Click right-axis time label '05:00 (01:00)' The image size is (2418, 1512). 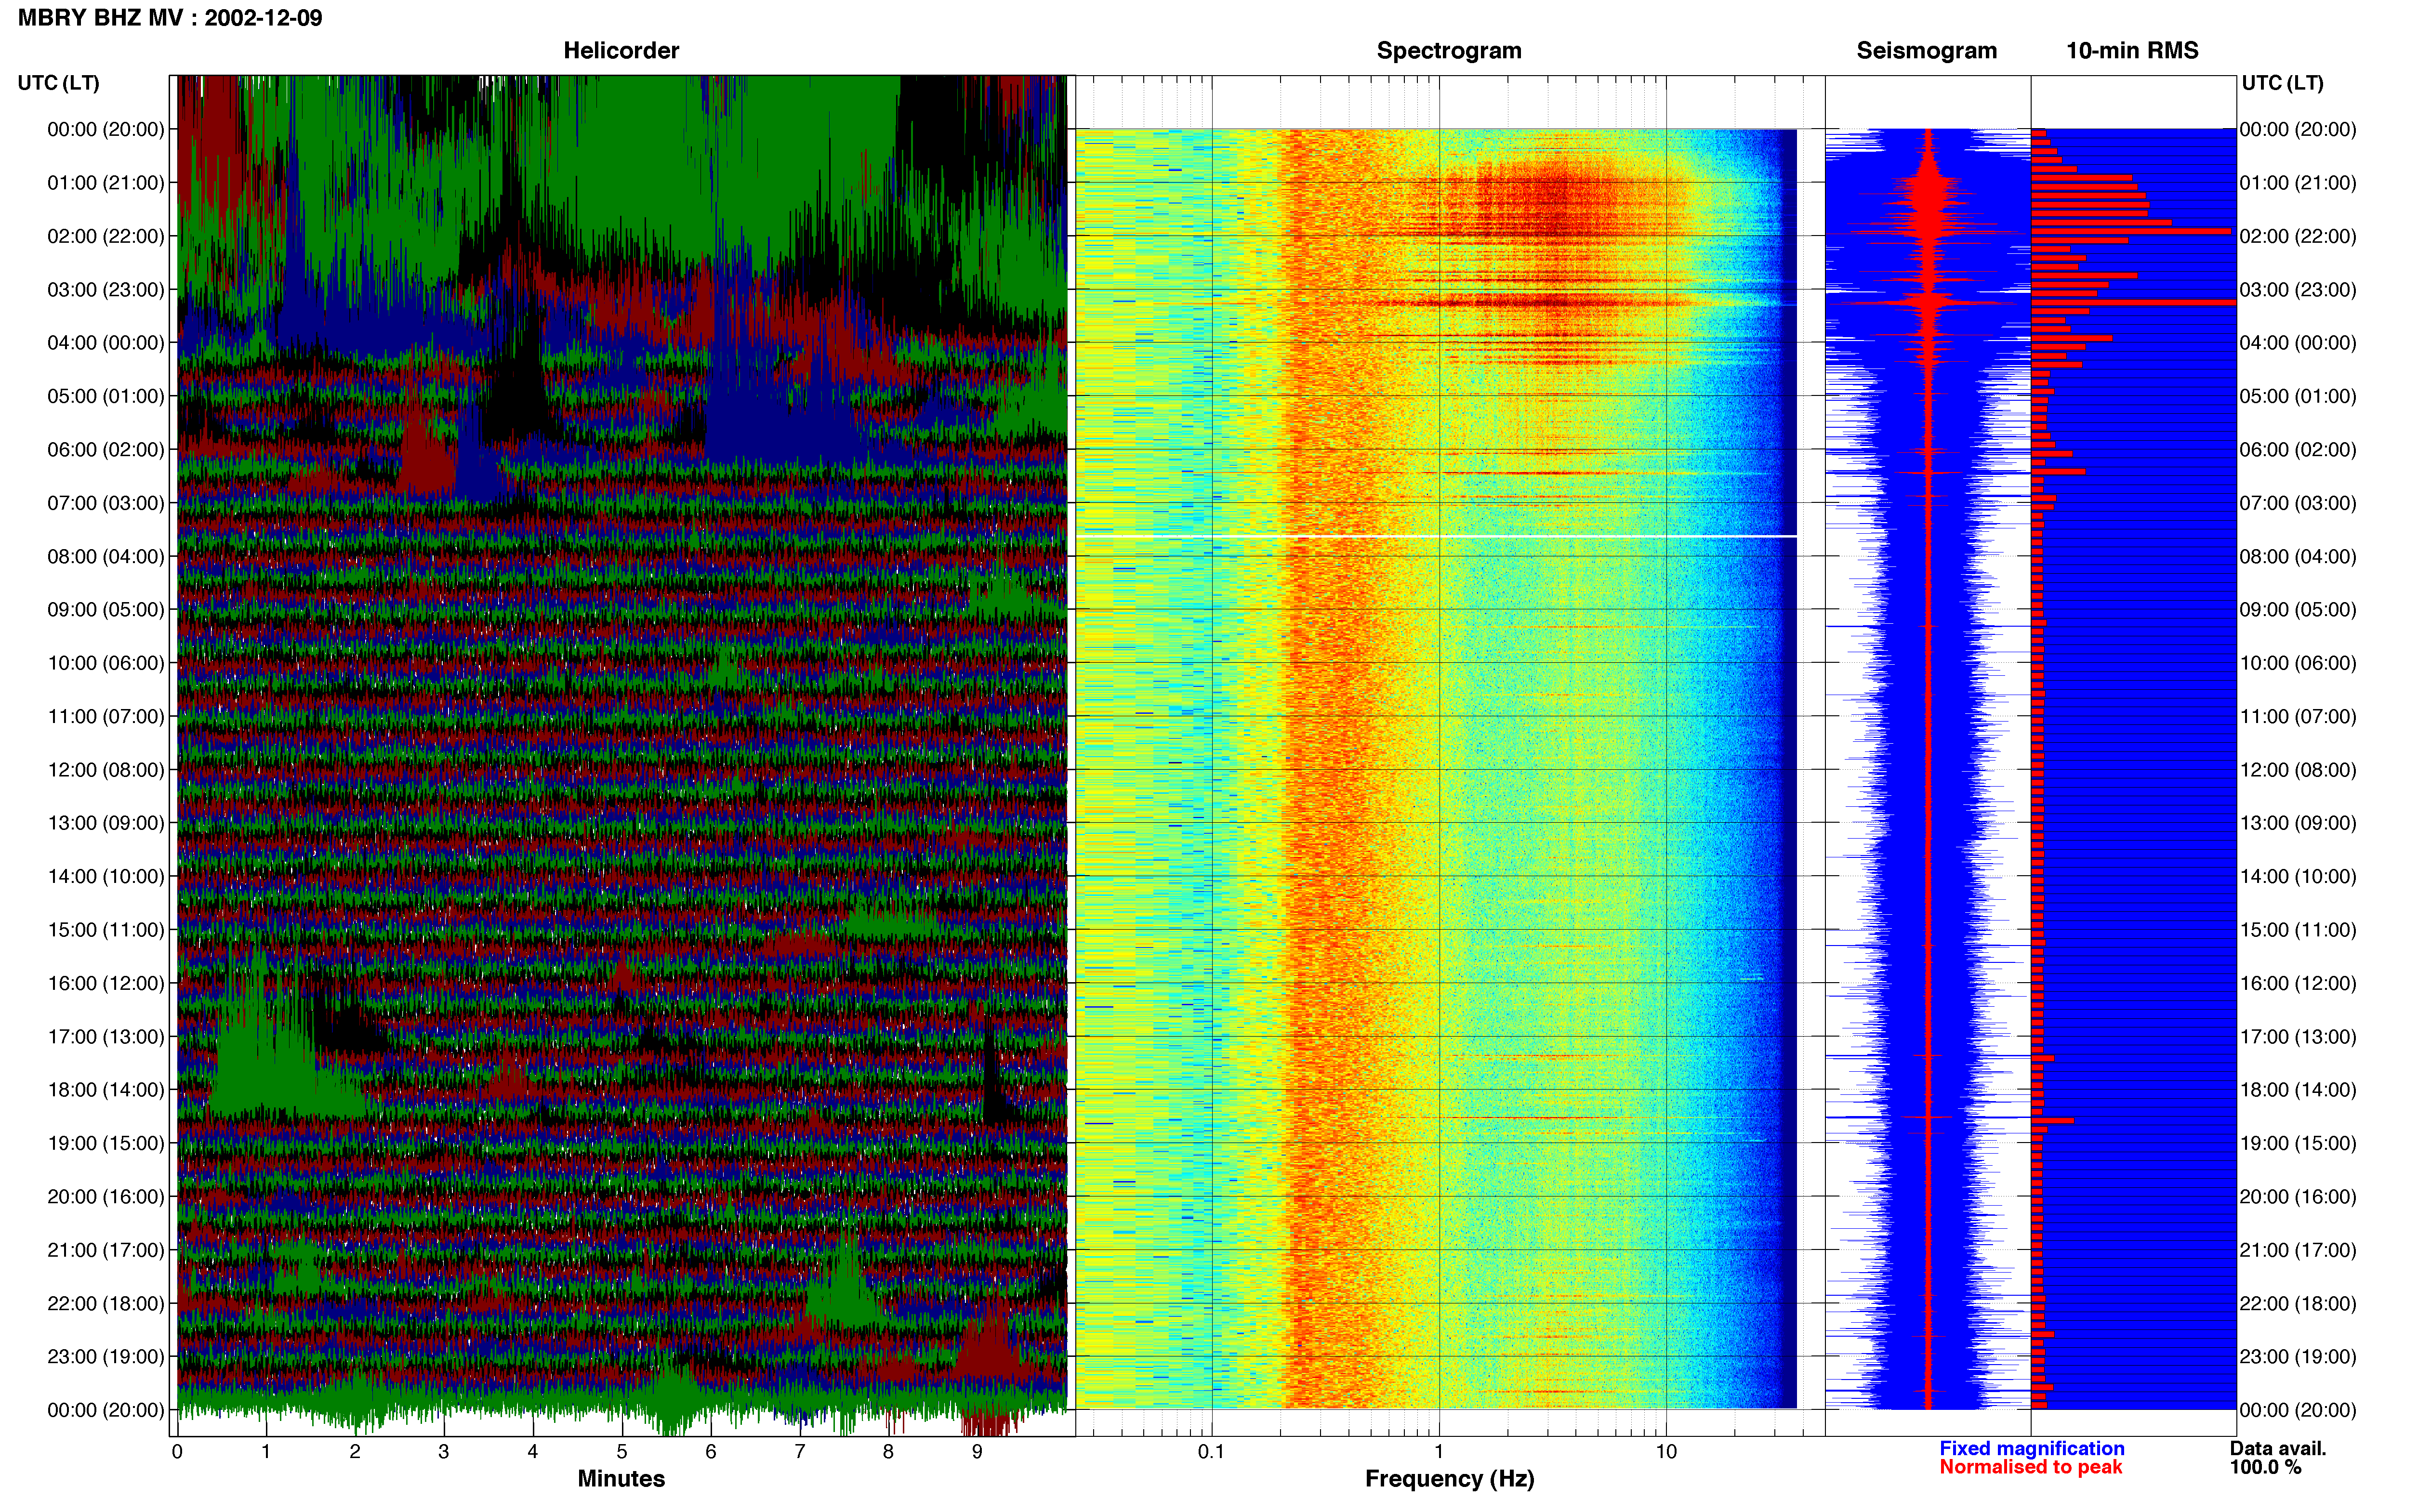(2298, 396)
